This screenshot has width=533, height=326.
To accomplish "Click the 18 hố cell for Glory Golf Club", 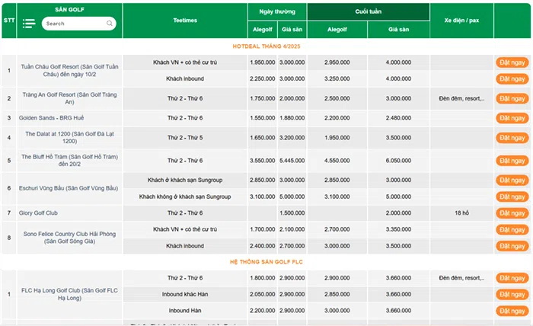I will click(461, 213).
